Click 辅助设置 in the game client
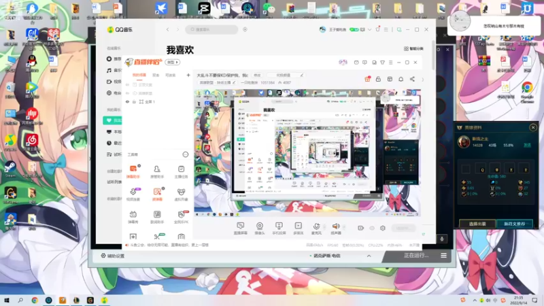Screen dimensions: 544x306 click(x=113, y=256)
